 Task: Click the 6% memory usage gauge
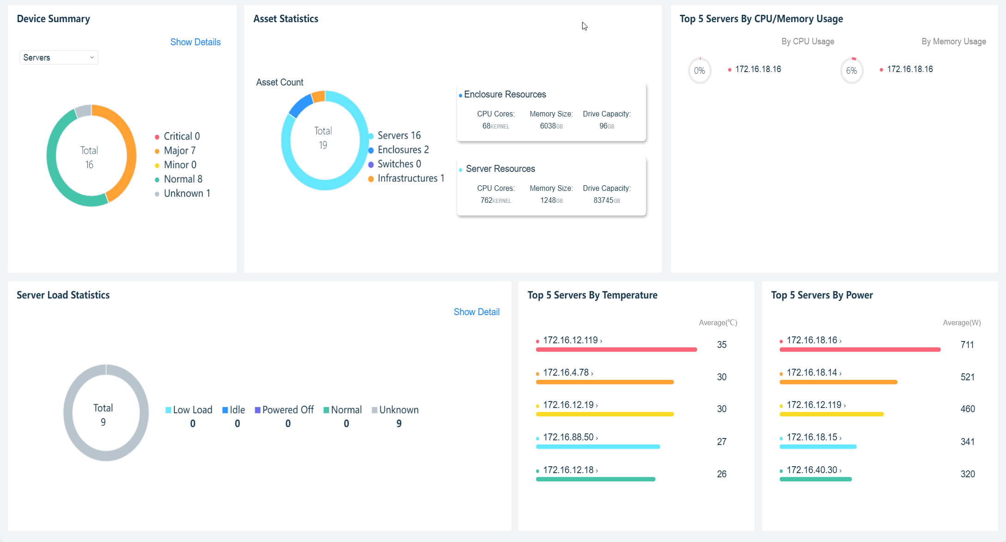[x=852, y=71]
